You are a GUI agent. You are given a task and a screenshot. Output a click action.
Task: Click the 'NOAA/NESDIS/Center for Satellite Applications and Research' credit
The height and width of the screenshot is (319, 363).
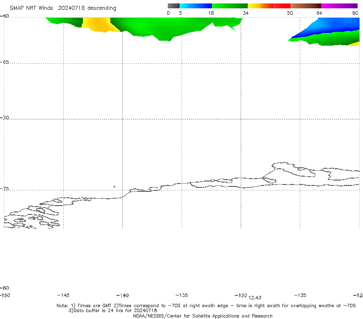point(203,316)
